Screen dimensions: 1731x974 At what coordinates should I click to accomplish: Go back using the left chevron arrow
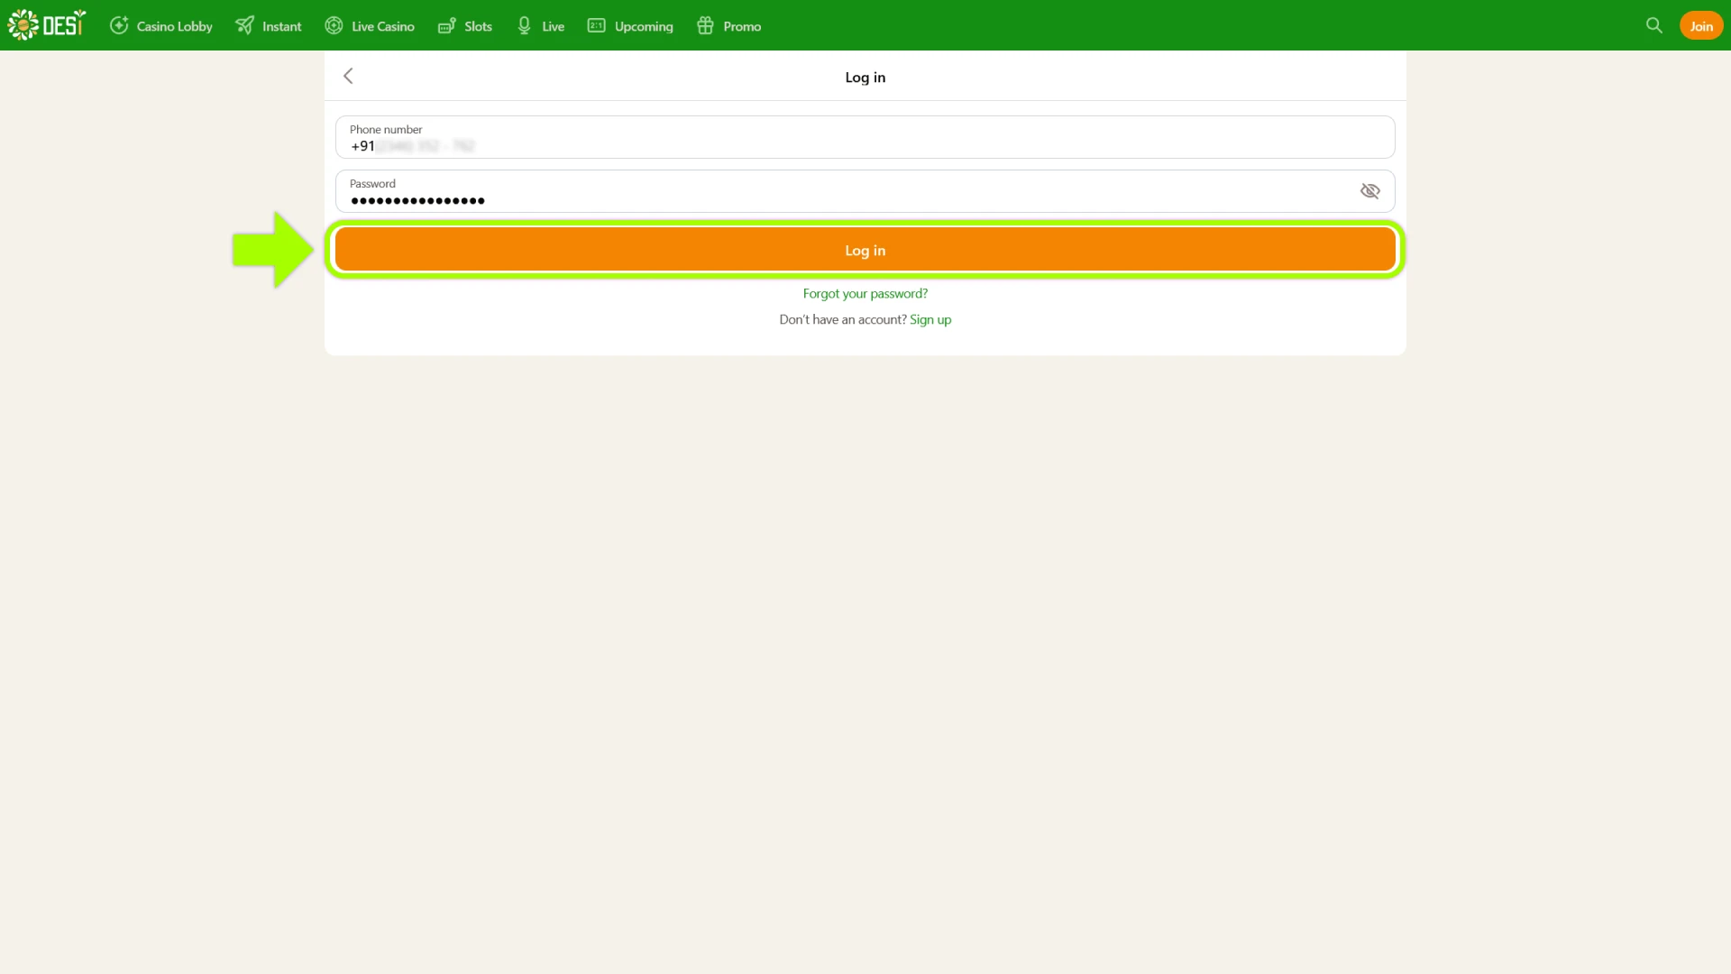(x=348, y=76)
